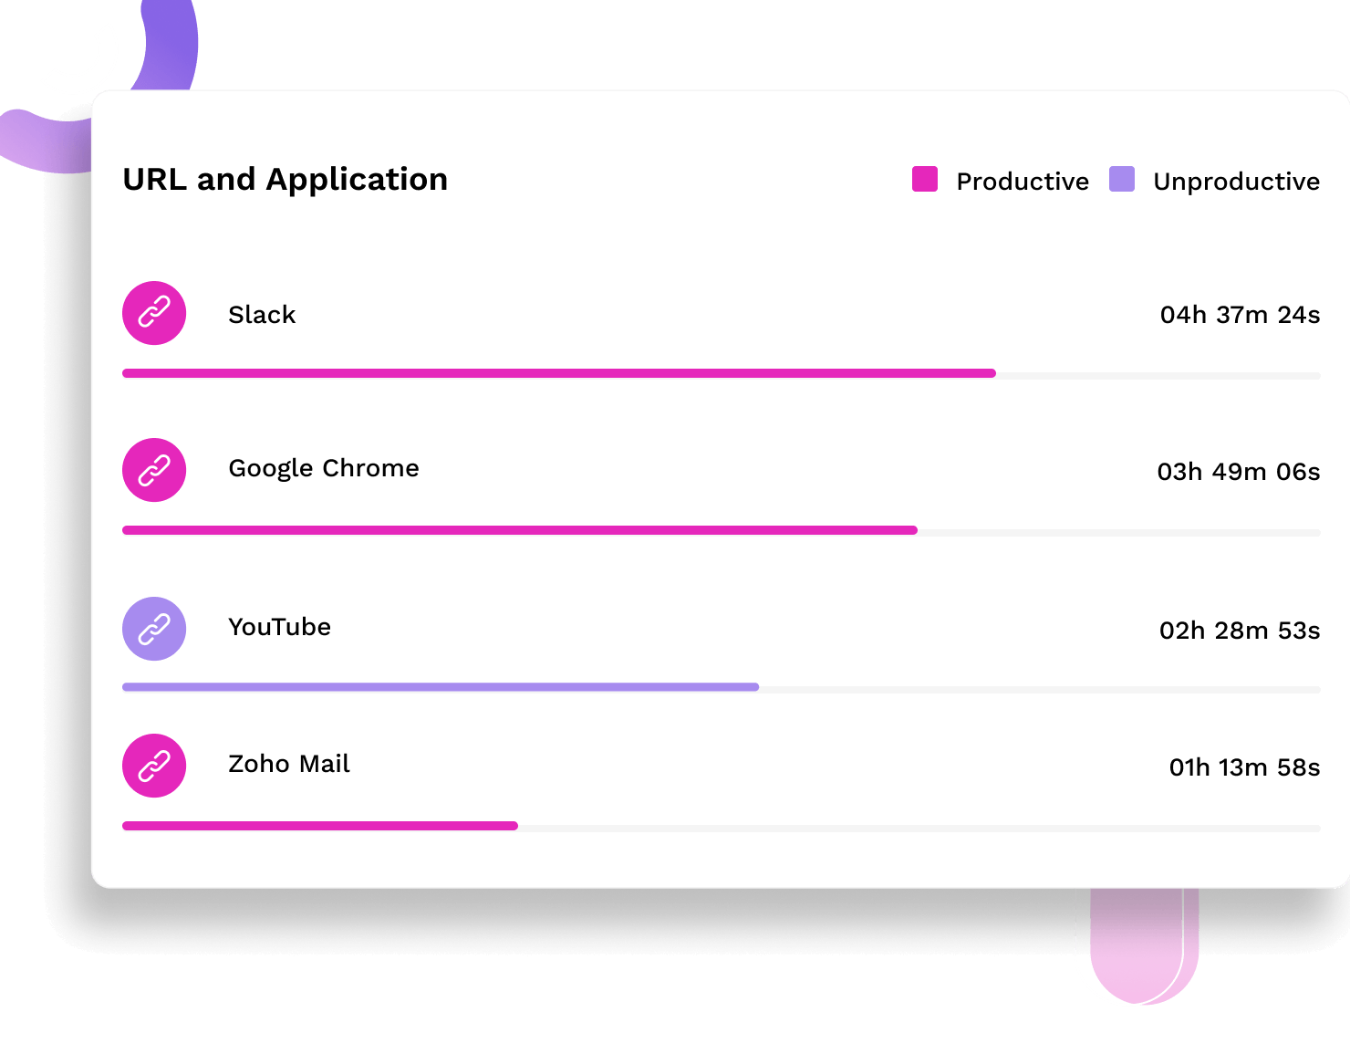
Task: Click the chain icon next to Zoho Mail
Action: click(153, 766)
